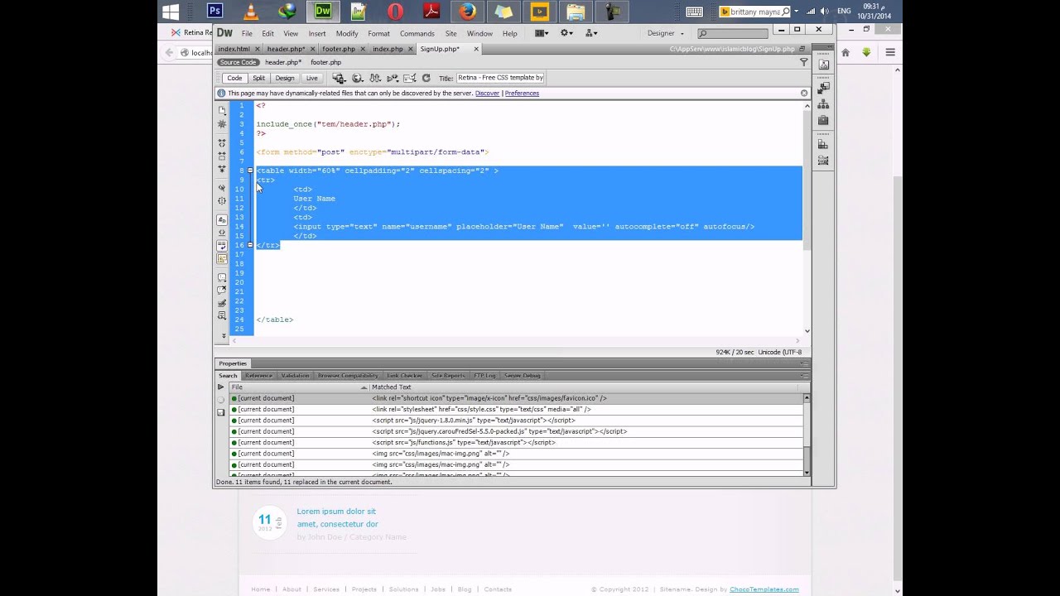Open the Site management dropdown icon
Screen dimensions: 1060x596
(x=591, y=33)
